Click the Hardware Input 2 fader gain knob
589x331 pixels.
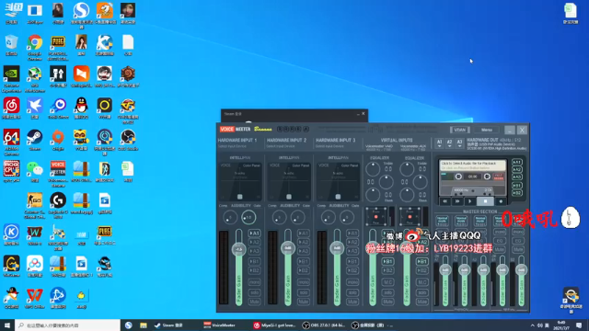pyautogui.click(x=288, y=248)
